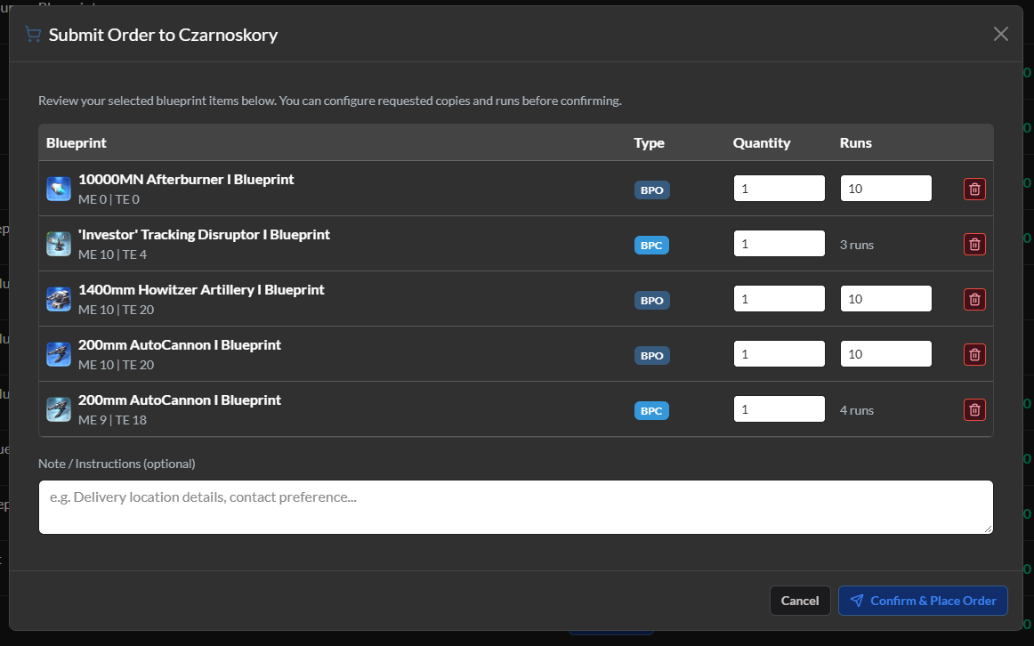Close the Submit Order dialog with X
This screenshot has width=1034, height=646.
tap(1000, 35)
